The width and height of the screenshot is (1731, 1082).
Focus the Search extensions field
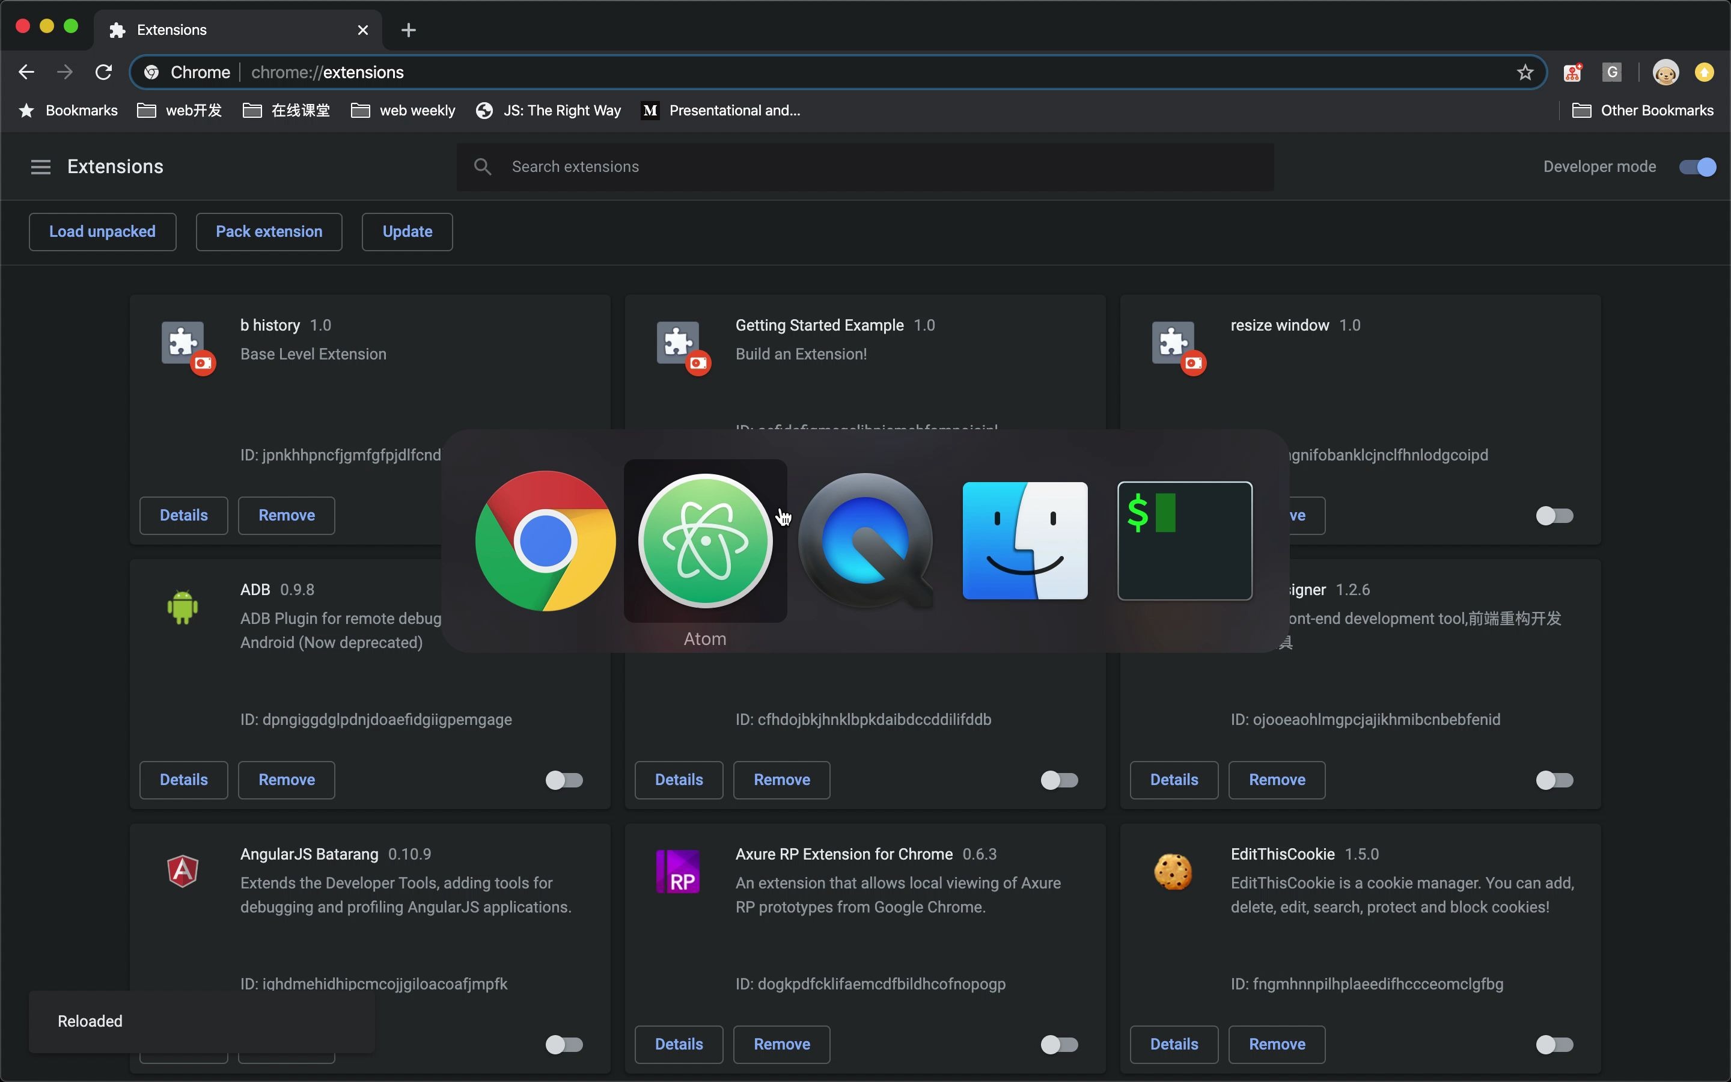coord(865,167)
